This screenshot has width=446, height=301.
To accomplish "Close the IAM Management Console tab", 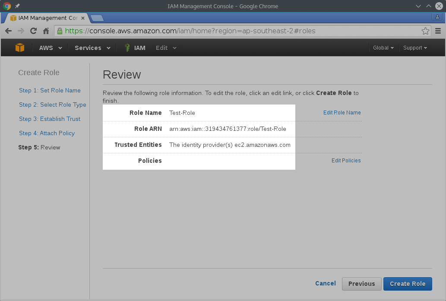I will 83,18.
